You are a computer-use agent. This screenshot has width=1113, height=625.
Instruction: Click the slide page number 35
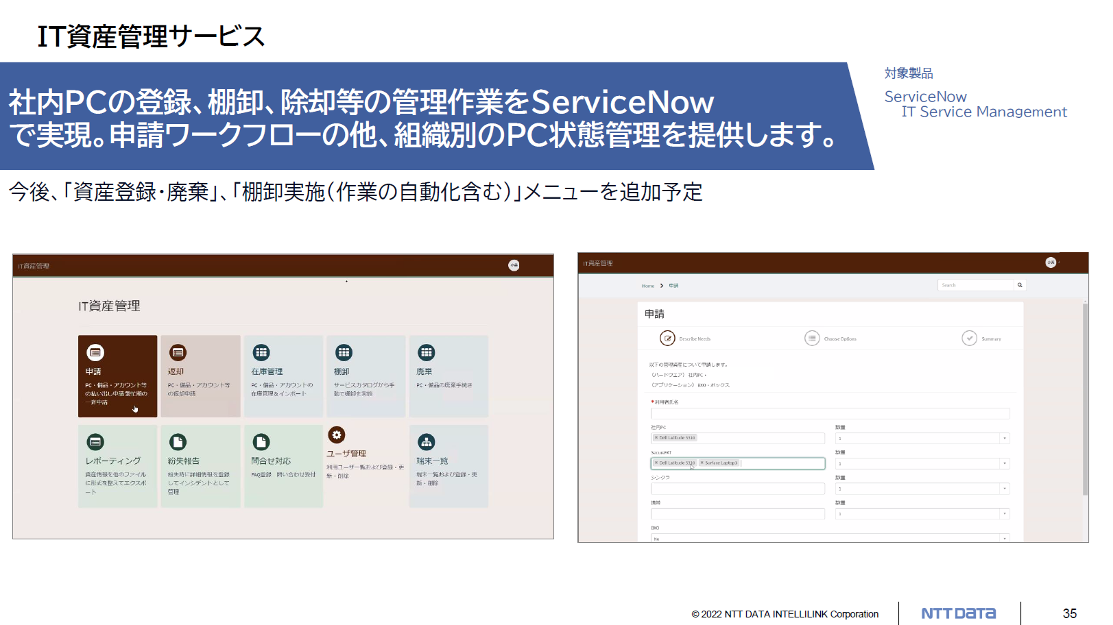tap(1070, 613)
